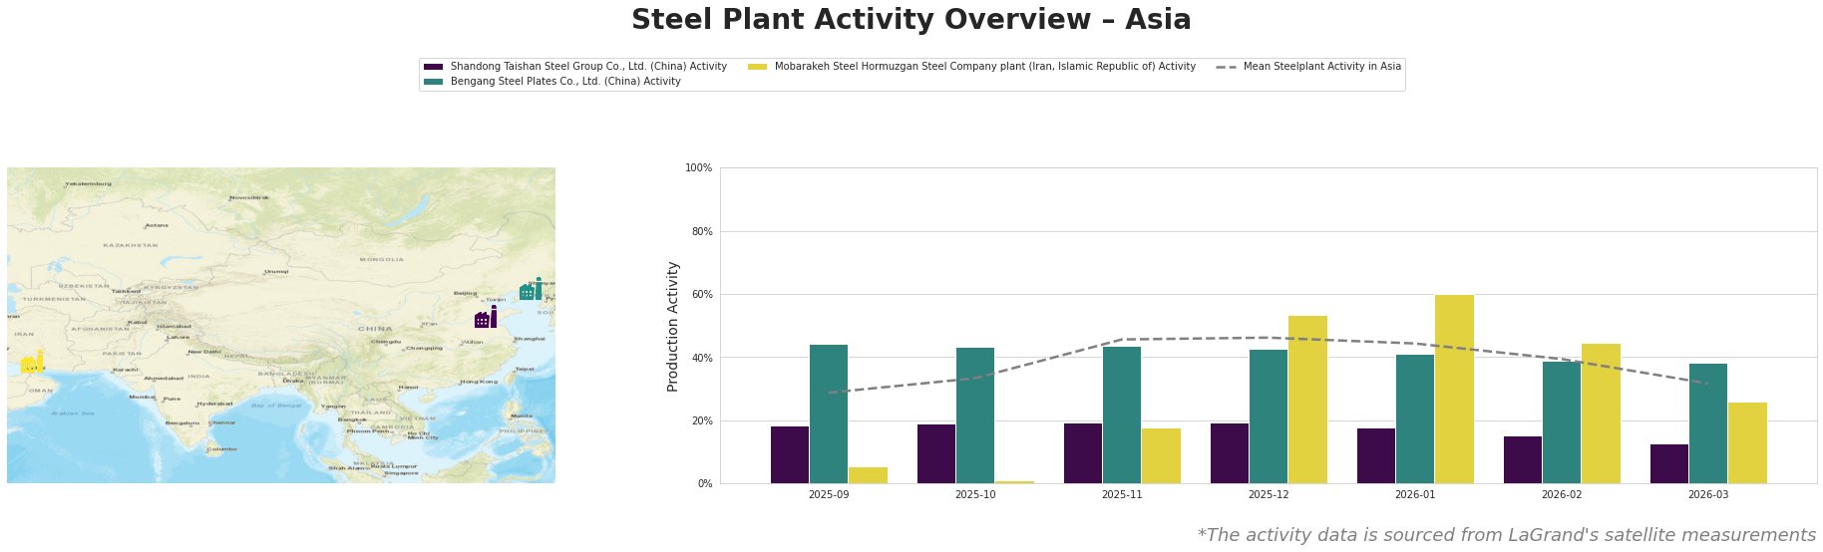Click the 2025-11 x-axis label

[1122, 494]
